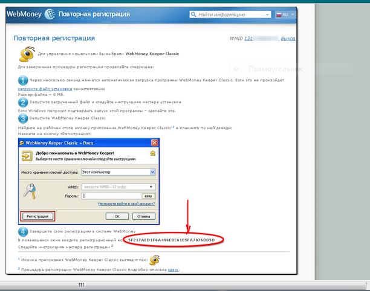Click 'Завершите свою регистрацию в системе WebMoney' text
The image size is (370, 291).
coord(83,231)
